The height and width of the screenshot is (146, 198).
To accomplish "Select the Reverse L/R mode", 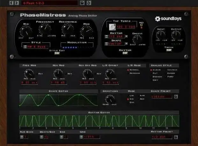I will [x=134, y=73].
